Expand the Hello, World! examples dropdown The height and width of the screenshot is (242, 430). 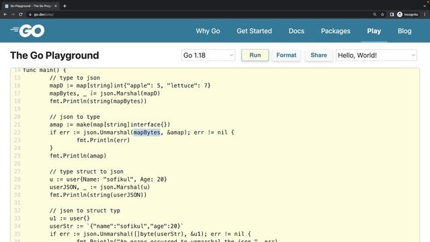point(376,55)
